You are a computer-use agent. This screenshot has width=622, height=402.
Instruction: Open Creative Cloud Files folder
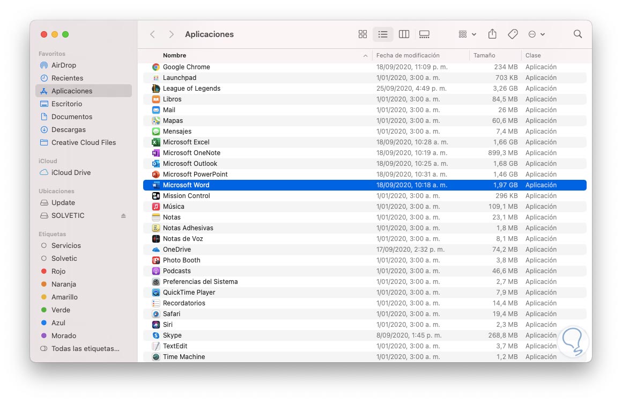tap(84, 143)
